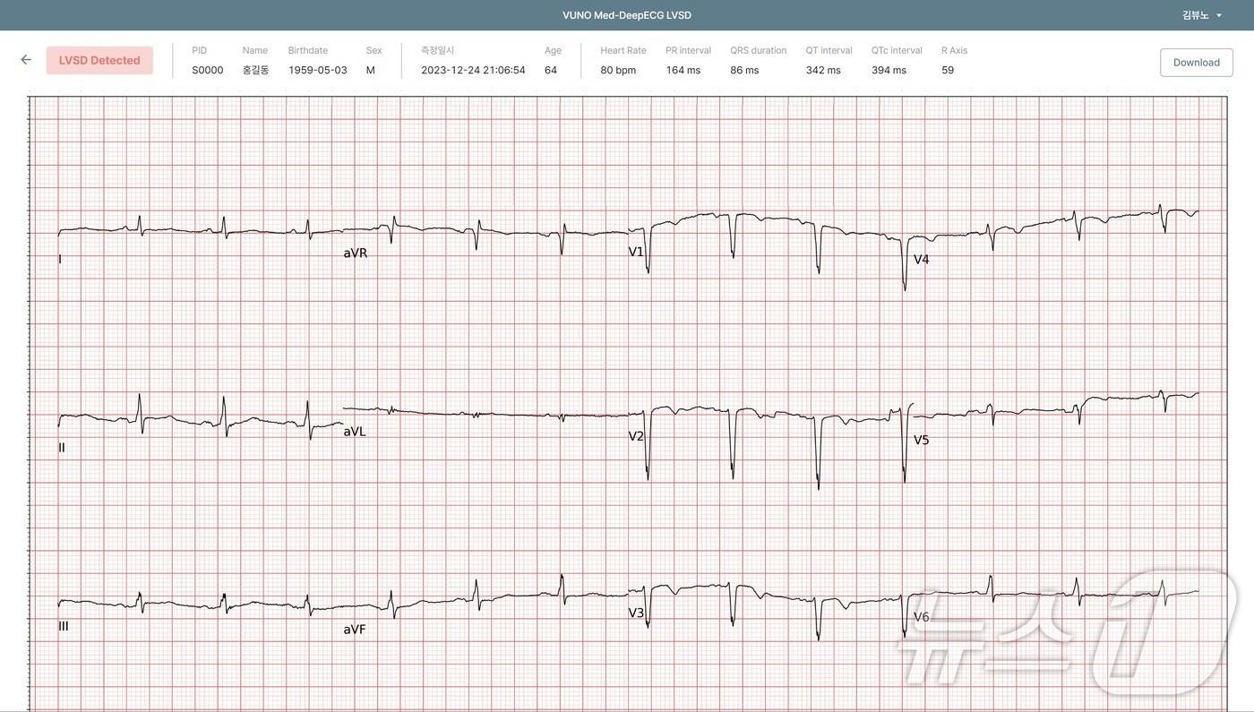Click the V2 lead label on ECG
This screenshot has width=1254, height=712.
636,436
